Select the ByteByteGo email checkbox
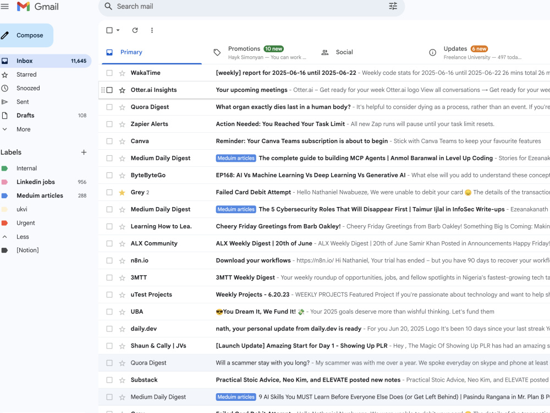Image resolution: width=550 pixels, height=413 pixels. [109, 175]
